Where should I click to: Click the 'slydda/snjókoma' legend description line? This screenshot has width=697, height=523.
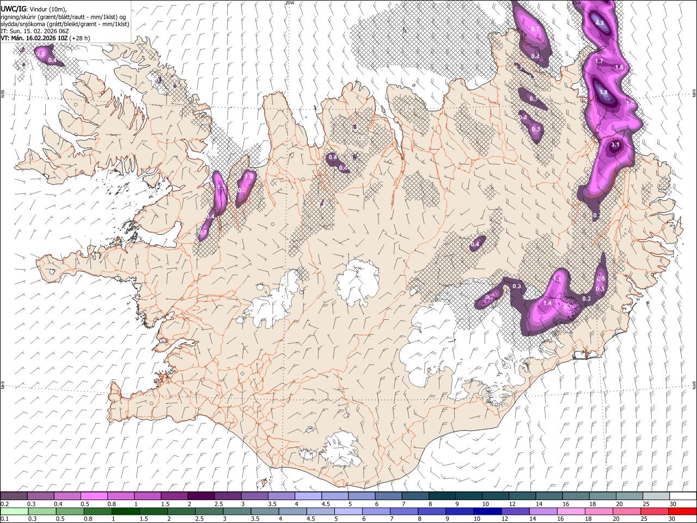click(x=65, y=24)
